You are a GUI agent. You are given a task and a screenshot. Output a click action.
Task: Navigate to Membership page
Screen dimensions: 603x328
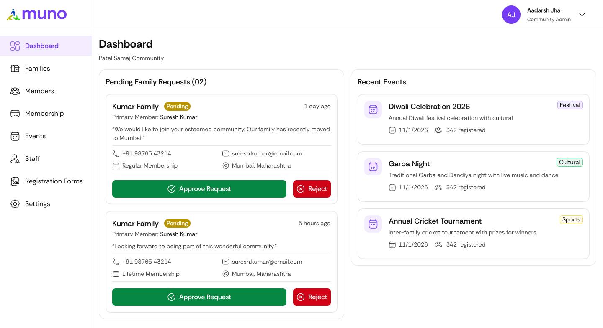click(46, 114)
